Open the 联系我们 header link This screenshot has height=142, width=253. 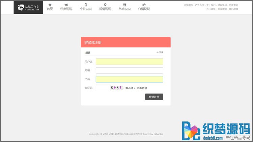(222, 5)
